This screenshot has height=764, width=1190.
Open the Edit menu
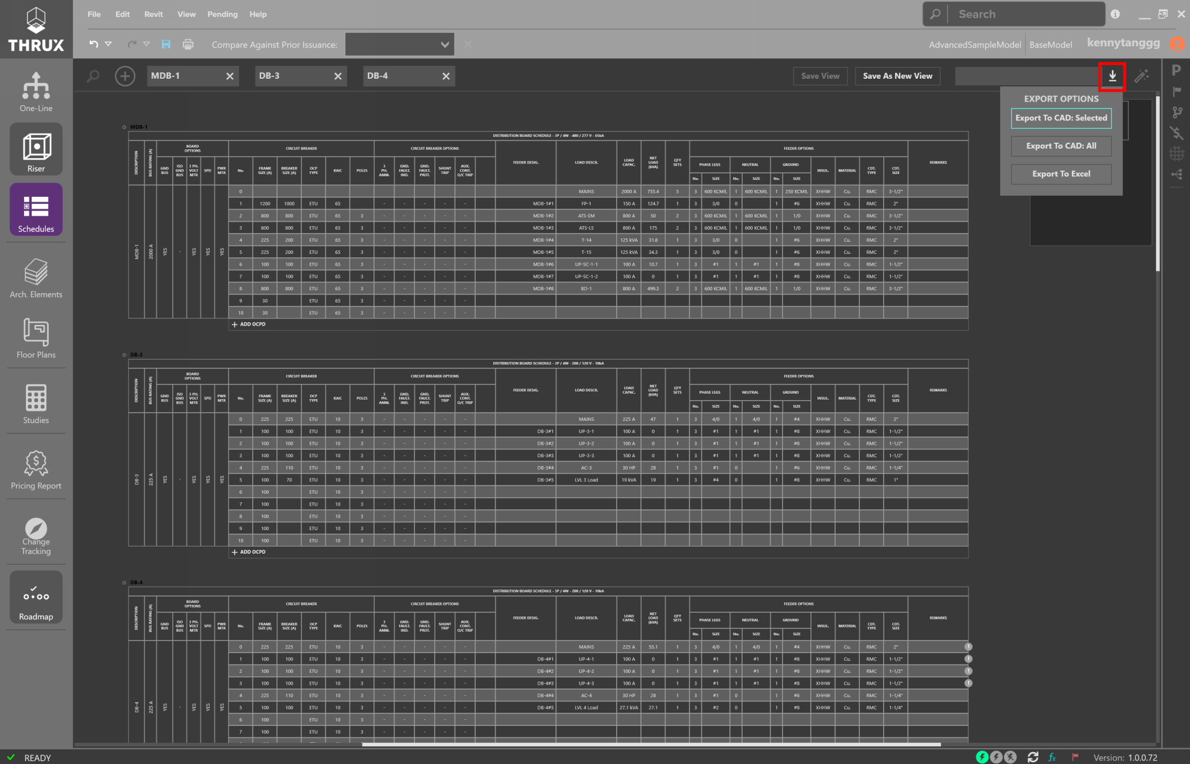click(x=122, y=14)
